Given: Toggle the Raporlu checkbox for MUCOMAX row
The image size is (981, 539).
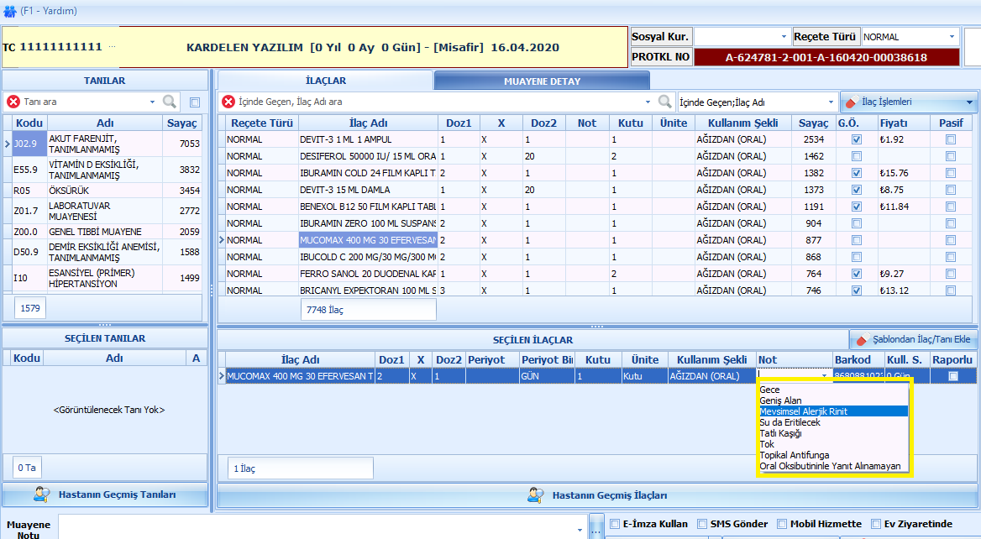Looking at the screenshot, I should pos(952,377).
